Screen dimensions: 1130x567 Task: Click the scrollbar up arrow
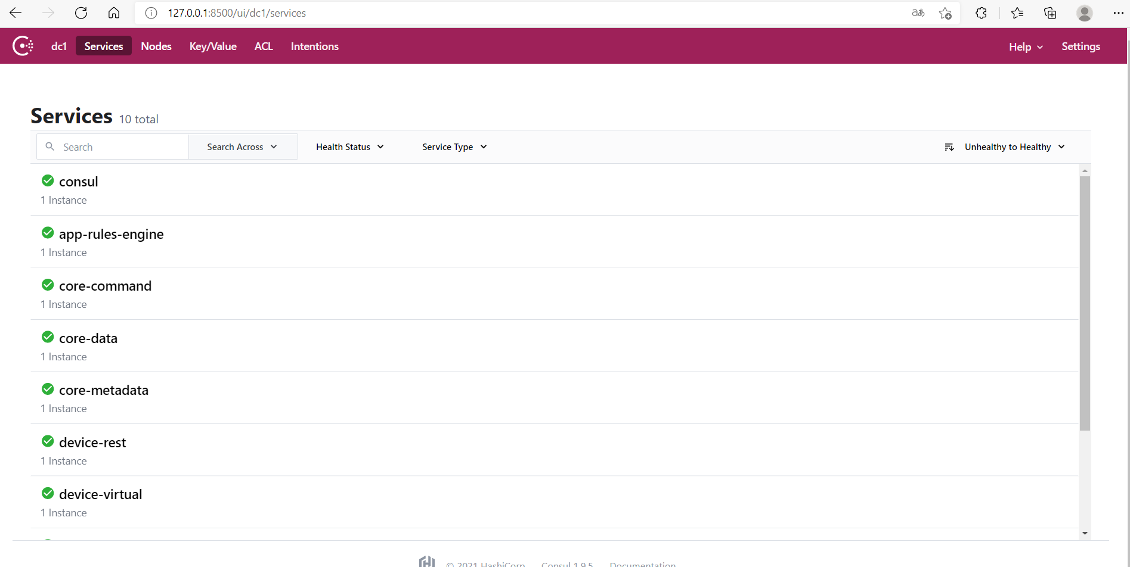1085,171
